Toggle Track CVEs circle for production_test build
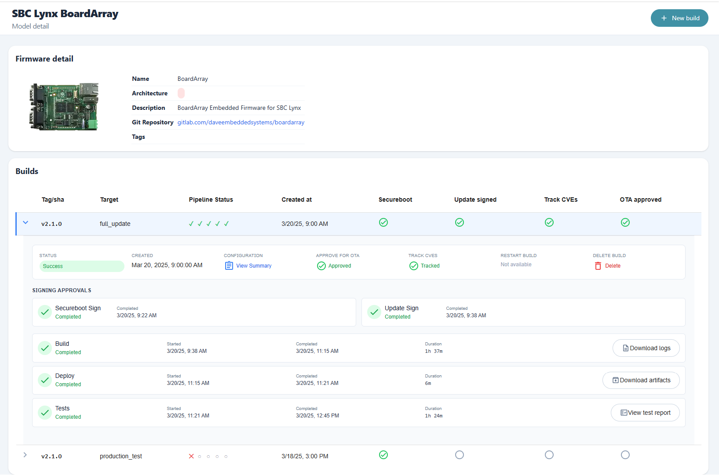Viewport: 719px width, 475px height. click(x=549, y=455)
